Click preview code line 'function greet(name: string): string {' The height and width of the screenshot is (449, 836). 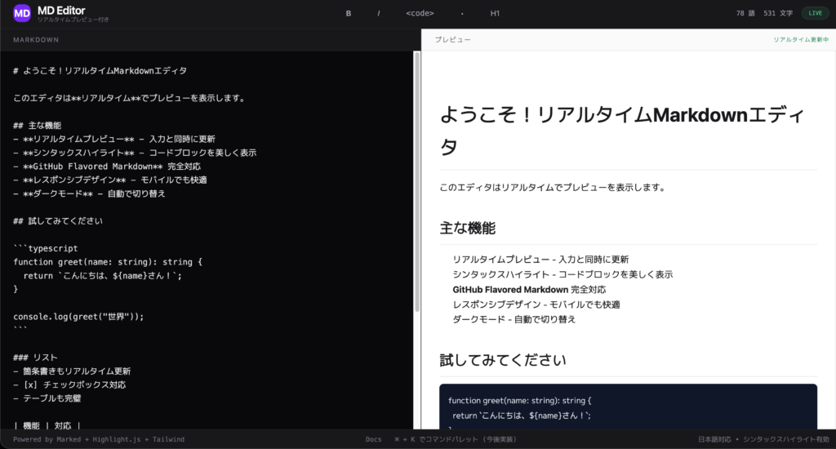click(x=520, y=401)
